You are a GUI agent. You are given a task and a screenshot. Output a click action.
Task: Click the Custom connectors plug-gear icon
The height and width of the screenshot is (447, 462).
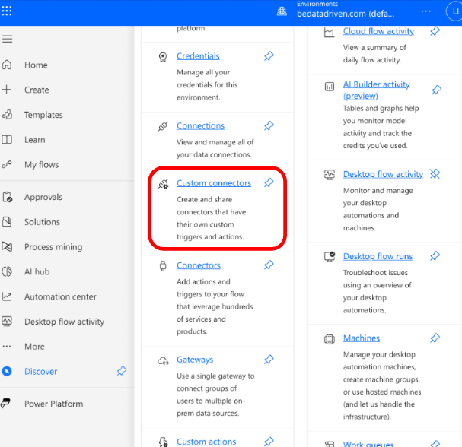click(163, 184)
